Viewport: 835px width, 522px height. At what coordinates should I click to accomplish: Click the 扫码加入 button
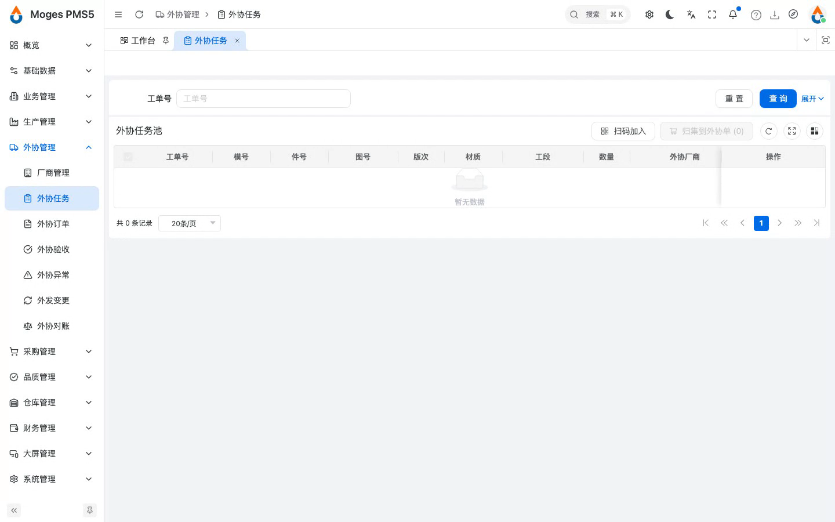tap(623, 131)
